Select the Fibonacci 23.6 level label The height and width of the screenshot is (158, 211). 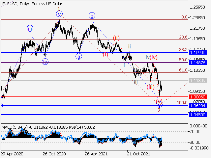coord(183,37)
